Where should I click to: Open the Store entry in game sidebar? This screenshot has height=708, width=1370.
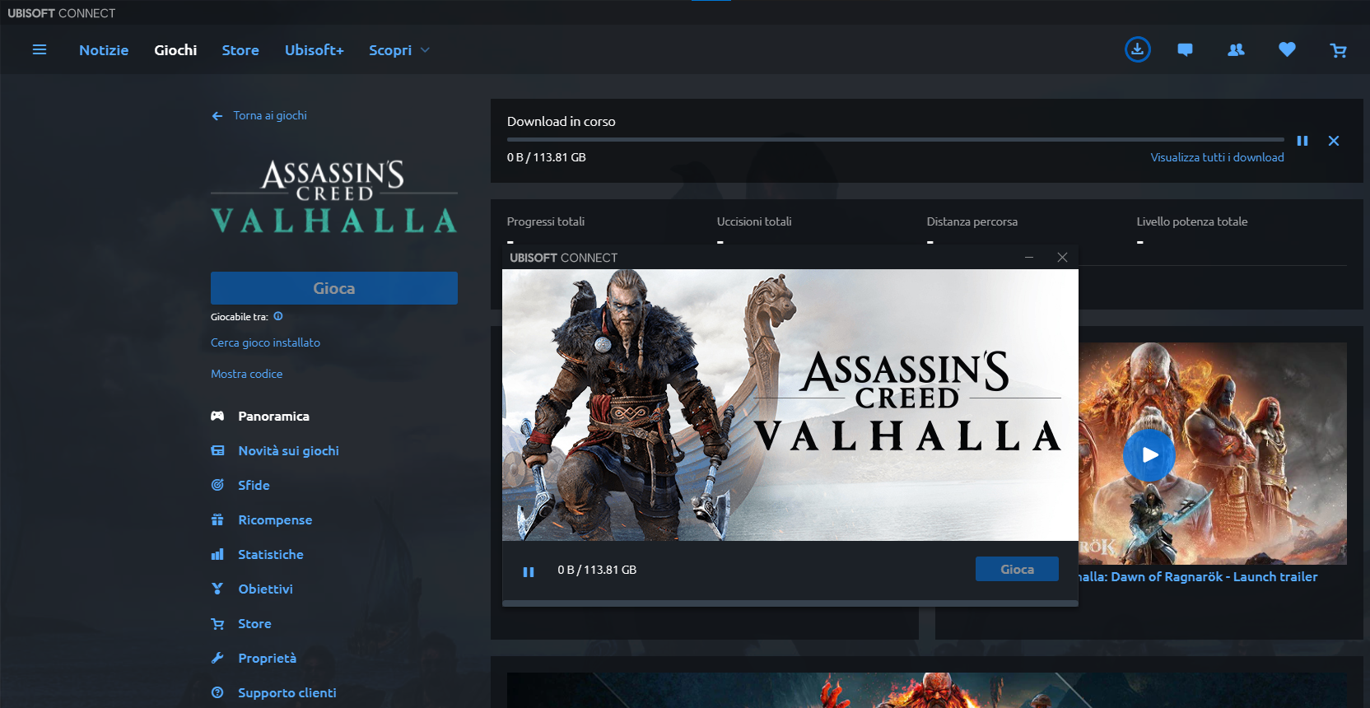click(x=254, y=624)
